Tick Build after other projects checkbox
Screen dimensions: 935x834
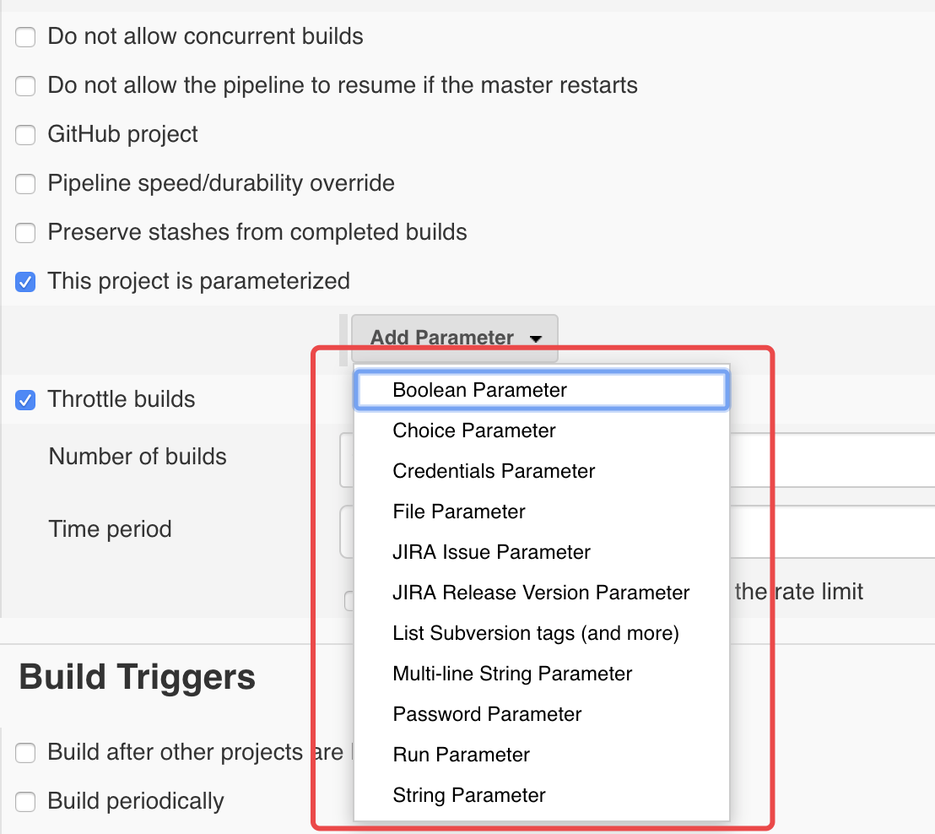point(26,753)
